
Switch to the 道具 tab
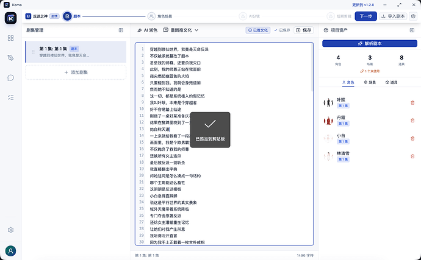tap(391, 83)
